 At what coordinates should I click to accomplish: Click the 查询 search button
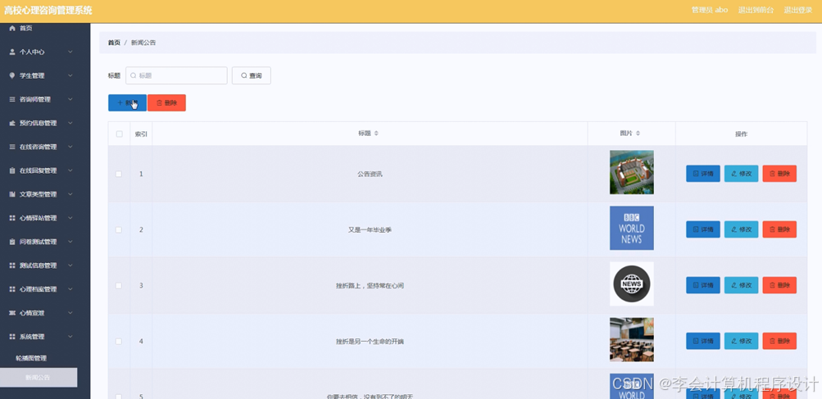252,75
